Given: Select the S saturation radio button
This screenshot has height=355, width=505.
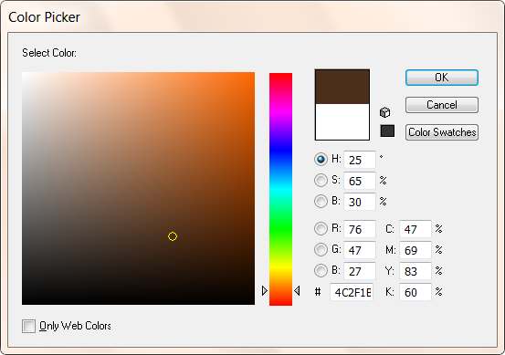Looking at the screenshot, I should click(x=321, y=180).
